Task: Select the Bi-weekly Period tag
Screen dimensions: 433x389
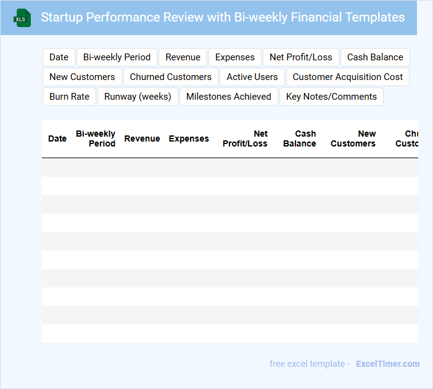Action: point(117,57)
